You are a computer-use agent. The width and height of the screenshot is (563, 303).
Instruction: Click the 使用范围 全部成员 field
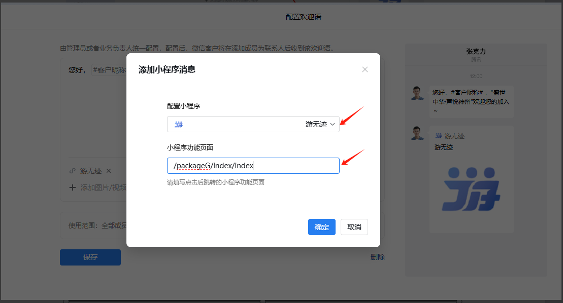[97, 225]
